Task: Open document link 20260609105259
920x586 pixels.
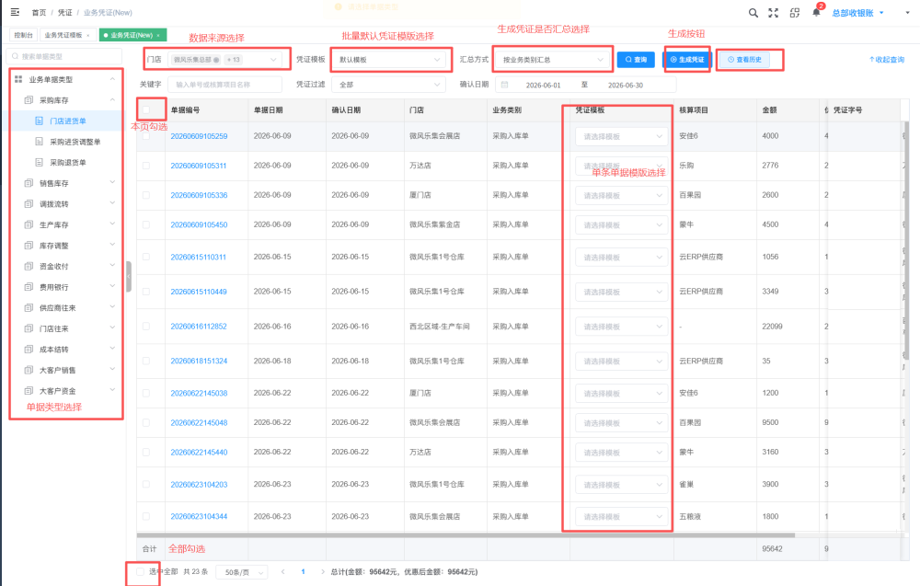Action: (x=199, y=136)
